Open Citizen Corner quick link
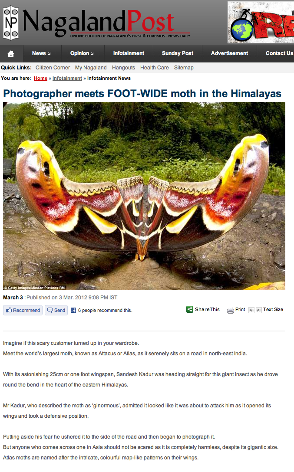This screenshot has height=472, width=294. (53, 68)
